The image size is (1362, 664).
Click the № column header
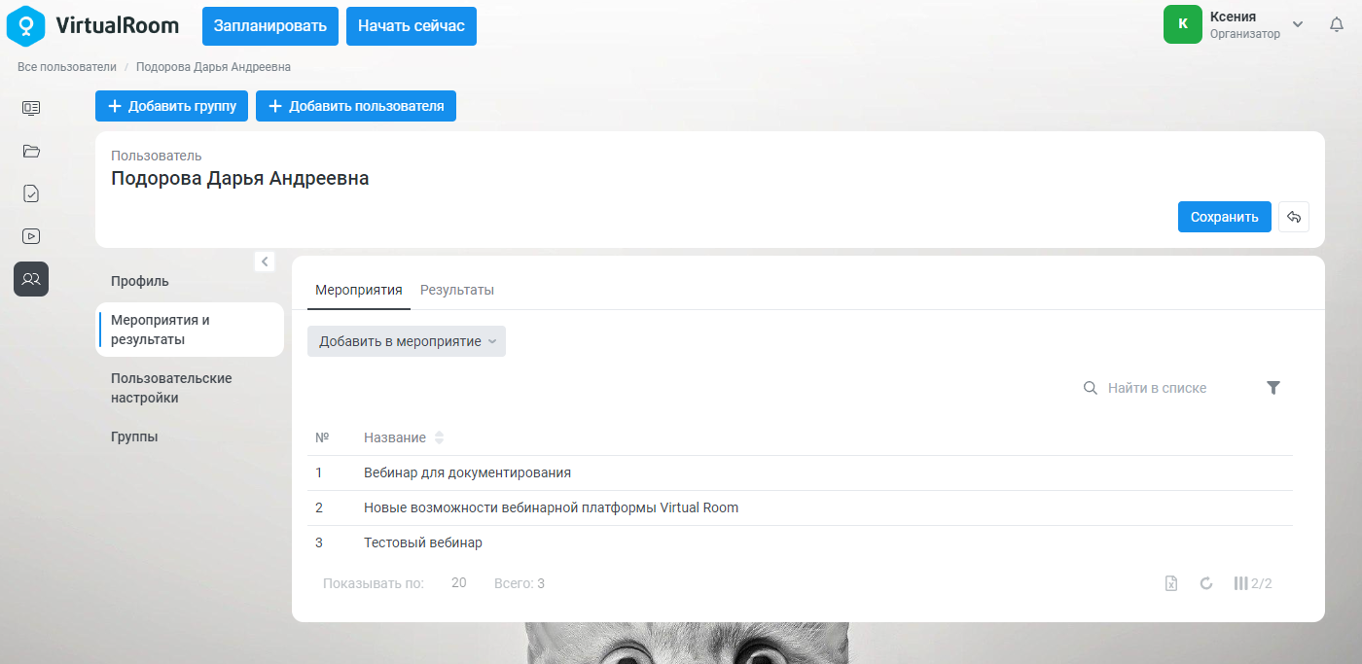322,437
